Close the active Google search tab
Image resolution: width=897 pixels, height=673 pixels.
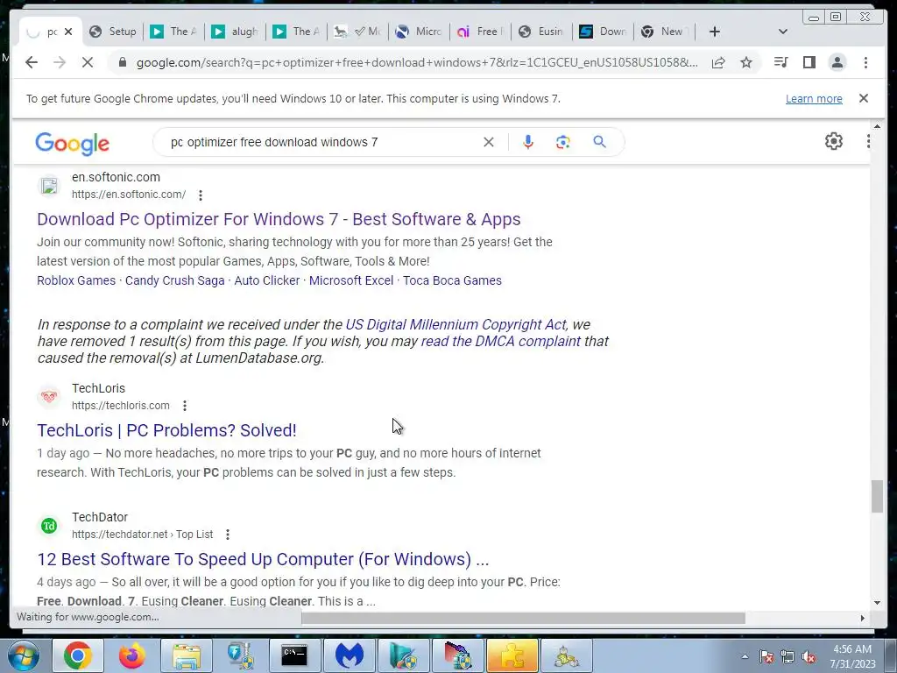68,32
